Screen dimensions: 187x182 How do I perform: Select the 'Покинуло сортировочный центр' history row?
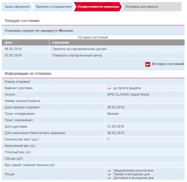pyautogui.click(x=93, y=55)
